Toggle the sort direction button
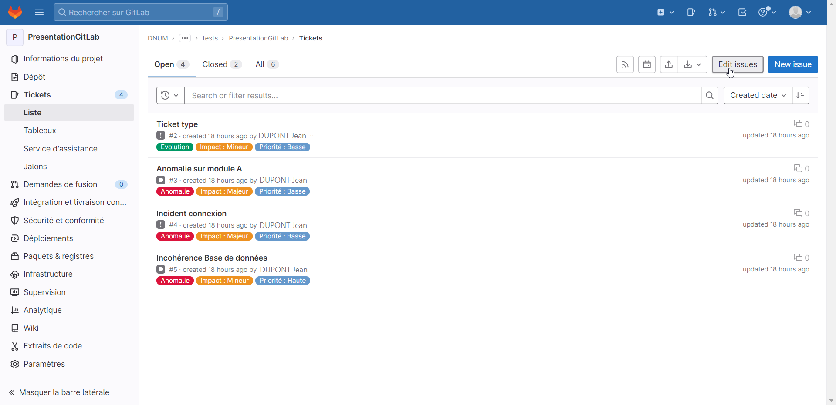This screenshot has height=405, width=836. (800, 95)
